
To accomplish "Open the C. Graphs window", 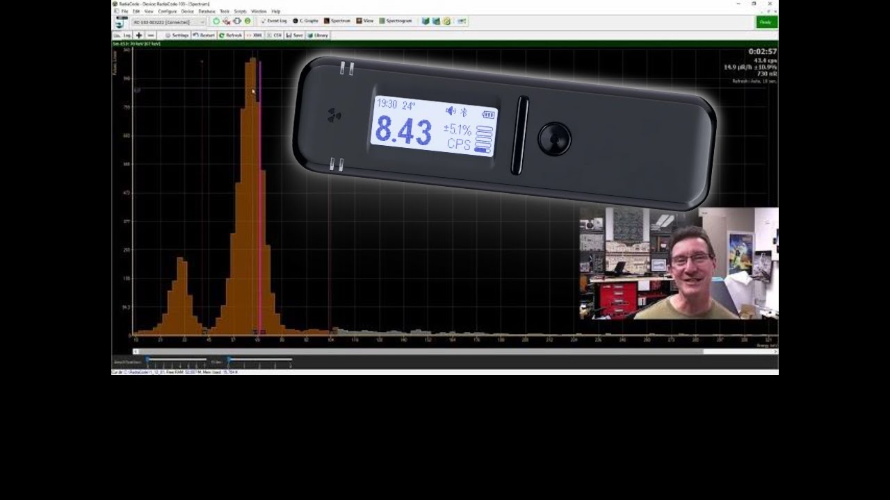I will [305, 21].
